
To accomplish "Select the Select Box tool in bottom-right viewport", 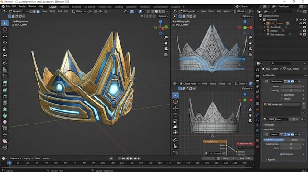I will coord(175,96).
